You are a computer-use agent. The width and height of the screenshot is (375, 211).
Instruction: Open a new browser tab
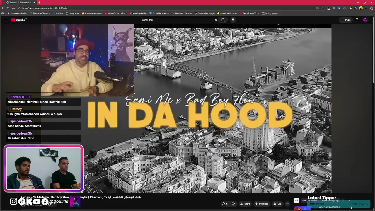(39, 2)
